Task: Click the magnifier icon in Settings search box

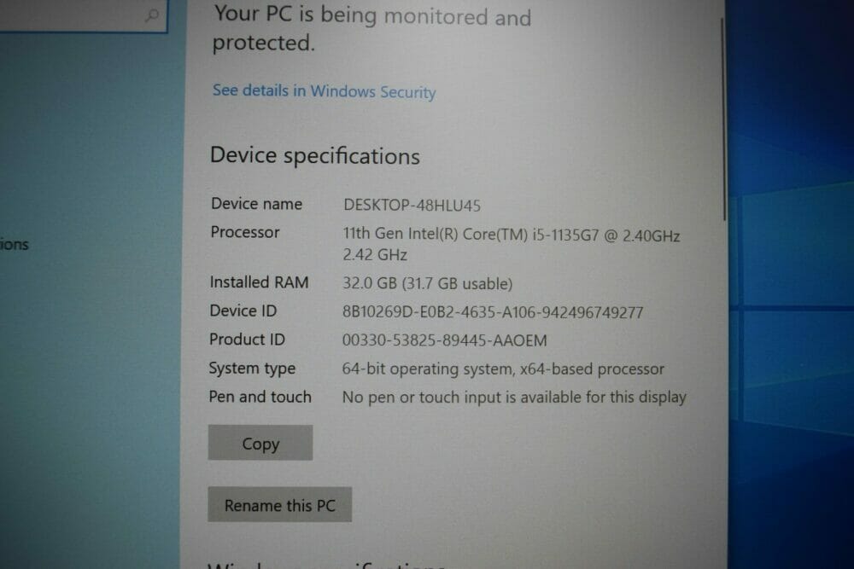Action: coord(152,15)
